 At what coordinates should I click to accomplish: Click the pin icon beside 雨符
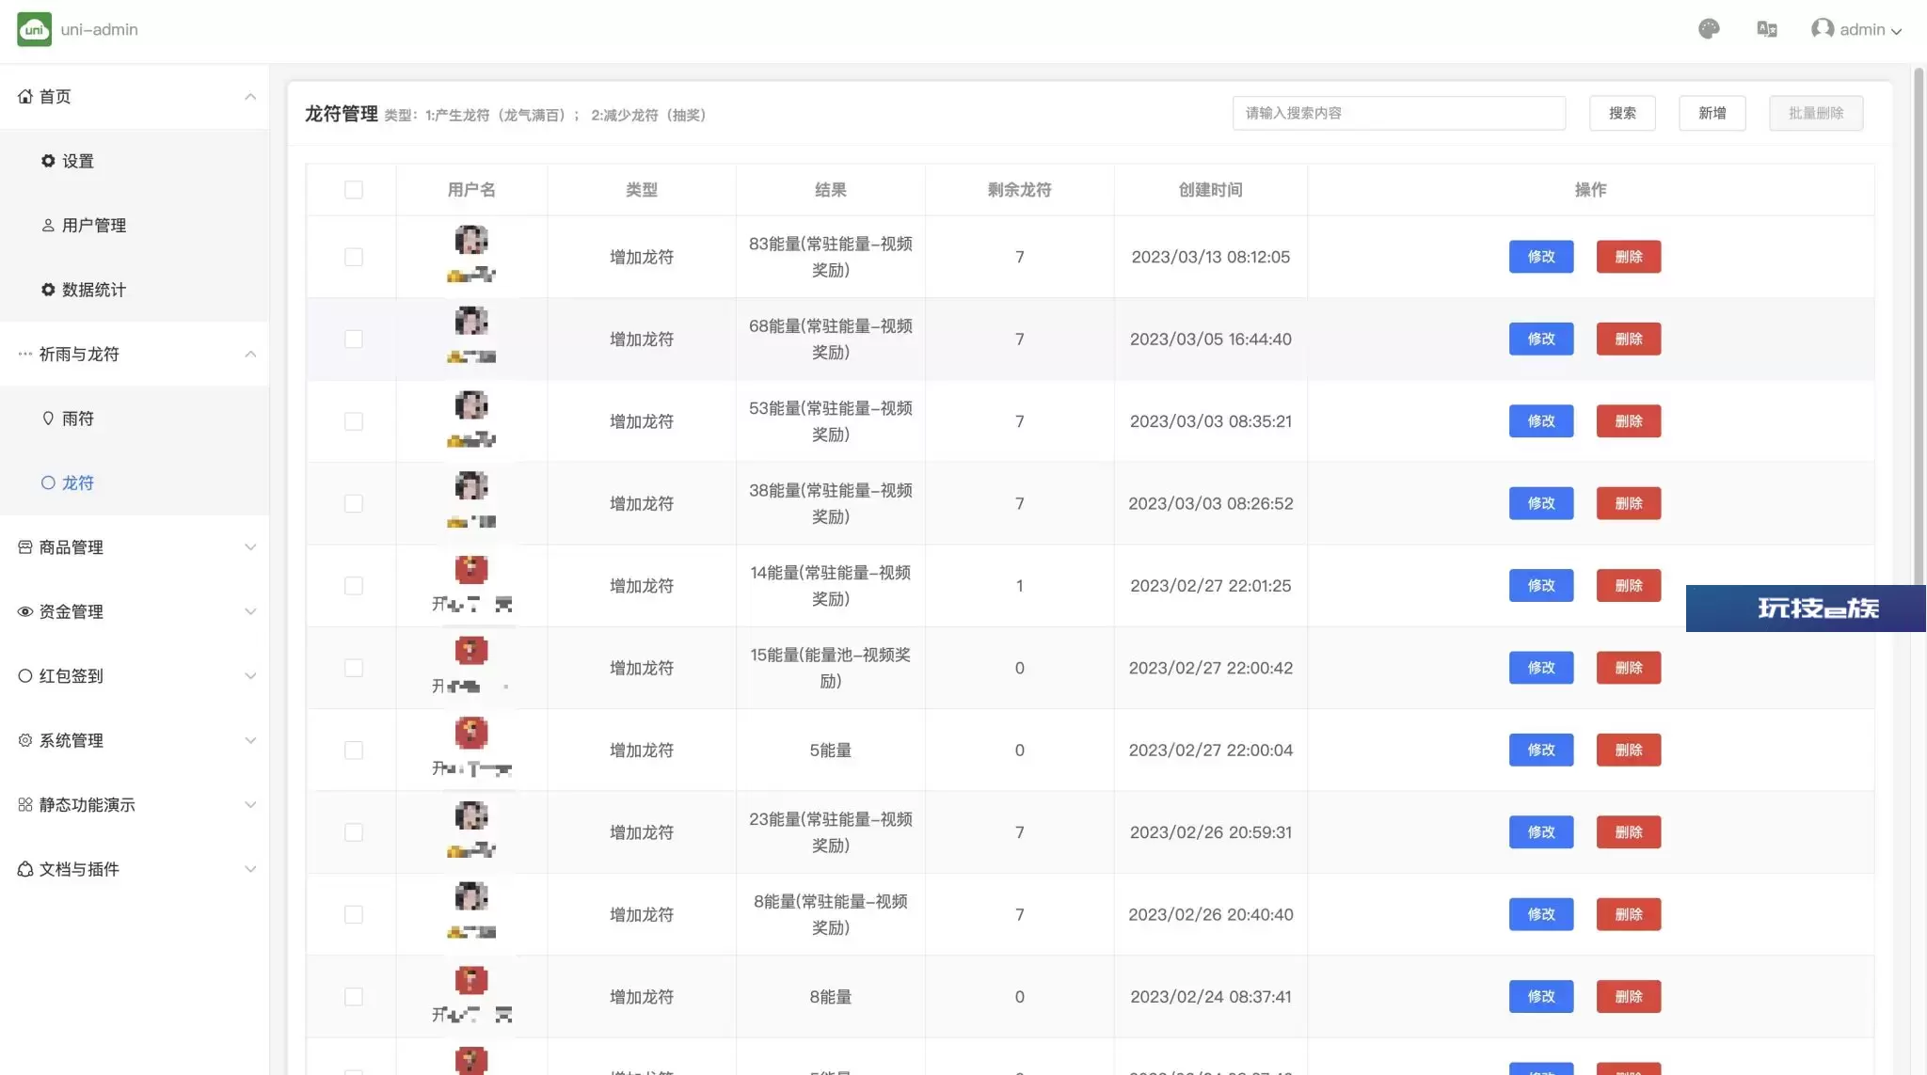48,419
